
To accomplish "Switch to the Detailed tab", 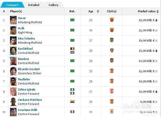I will (34, 5).
